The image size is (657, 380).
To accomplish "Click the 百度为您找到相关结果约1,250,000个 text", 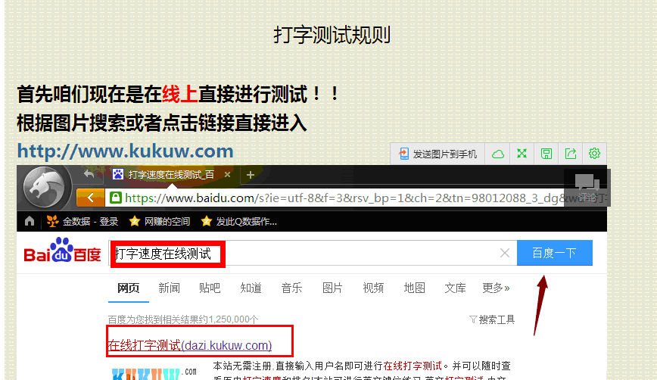I will tap(183, 319).
